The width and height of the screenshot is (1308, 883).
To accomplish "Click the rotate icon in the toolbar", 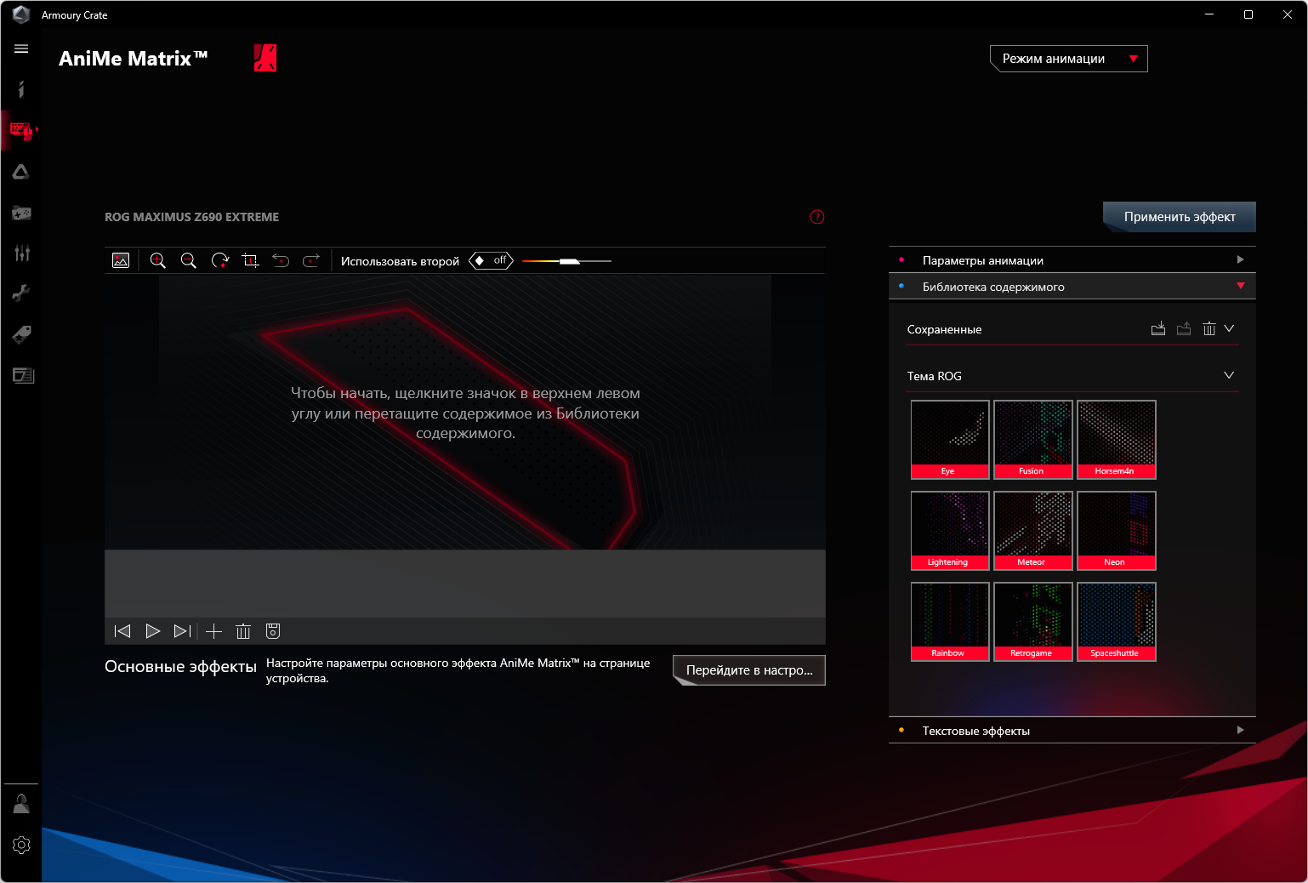I will pyautogui.click(x=220, y=260).
